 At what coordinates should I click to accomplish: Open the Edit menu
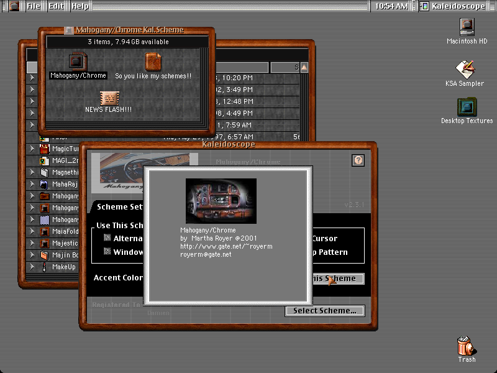(56, 6)
